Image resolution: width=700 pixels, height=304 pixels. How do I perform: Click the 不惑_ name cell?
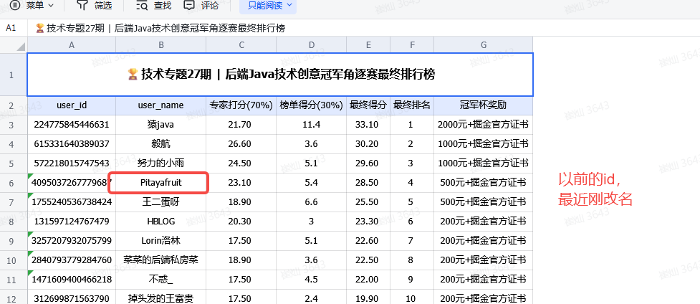pyautogui.click(x=160, y=280)
